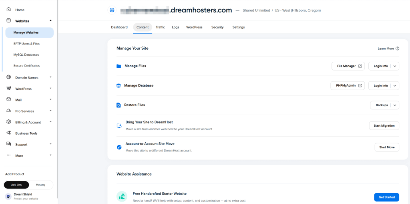Viewport: 410px width, 204px height.
Task: Open SFTP Users & Files
Action: pyautogui.click(x=27, y=44)
